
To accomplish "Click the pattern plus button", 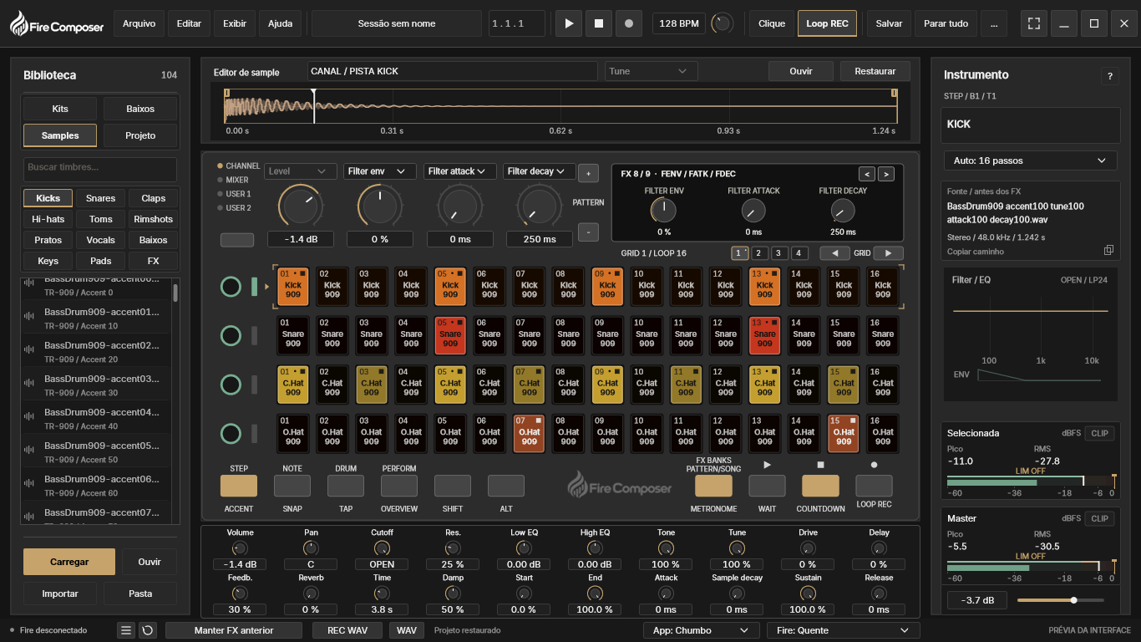I will click(588, 173).
